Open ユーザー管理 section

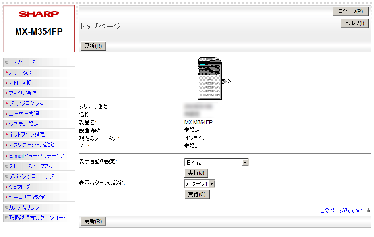24,114
